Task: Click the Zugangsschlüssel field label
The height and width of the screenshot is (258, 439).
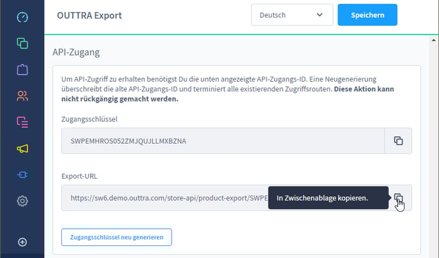Action: click(x=89, y=119)
